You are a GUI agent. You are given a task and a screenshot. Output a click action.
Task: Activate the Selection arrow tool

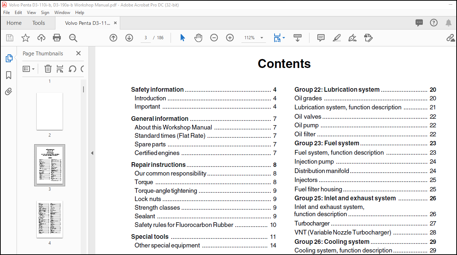182,38
